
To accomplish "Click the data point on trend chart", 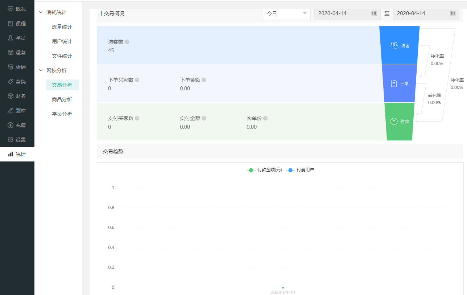I will [283, 288].
